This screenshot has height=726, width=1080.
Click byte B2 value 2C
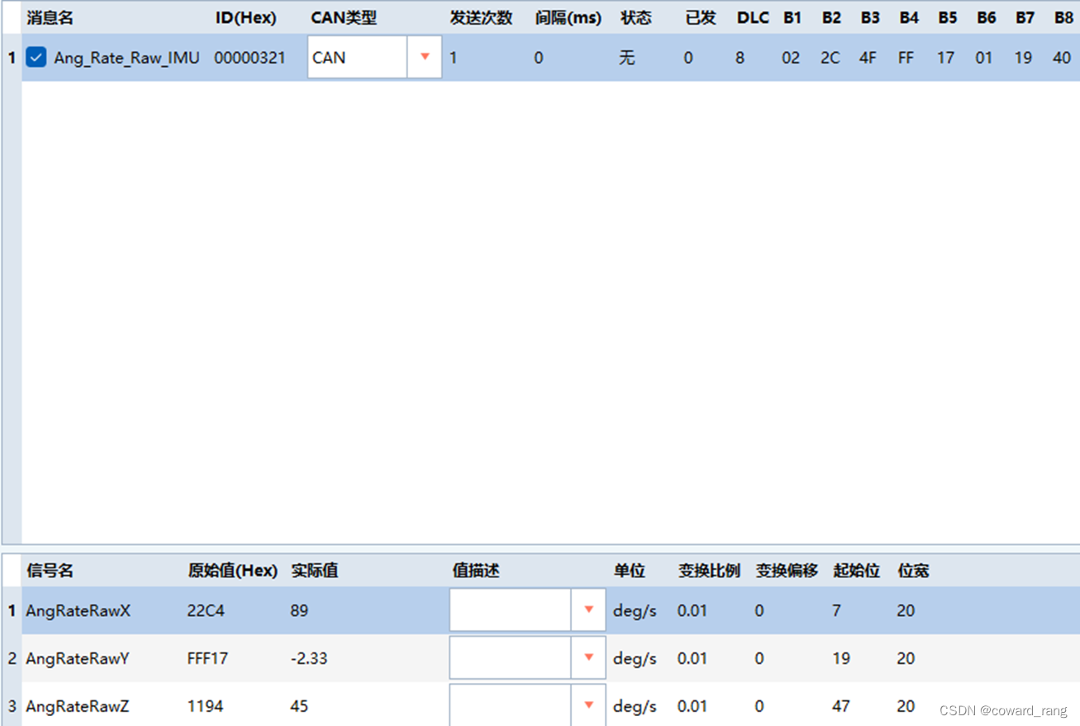830,58
